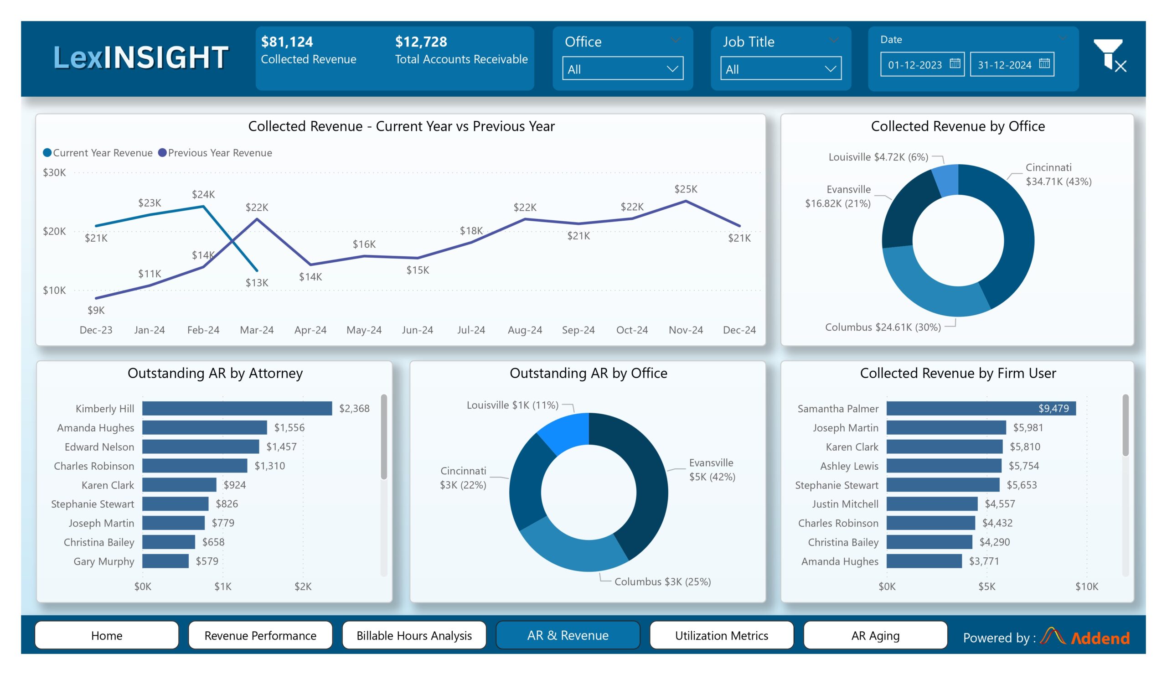Select Charles Robinson's $4,432 revenue bar
1167x675 pixels.
(931, 523)
